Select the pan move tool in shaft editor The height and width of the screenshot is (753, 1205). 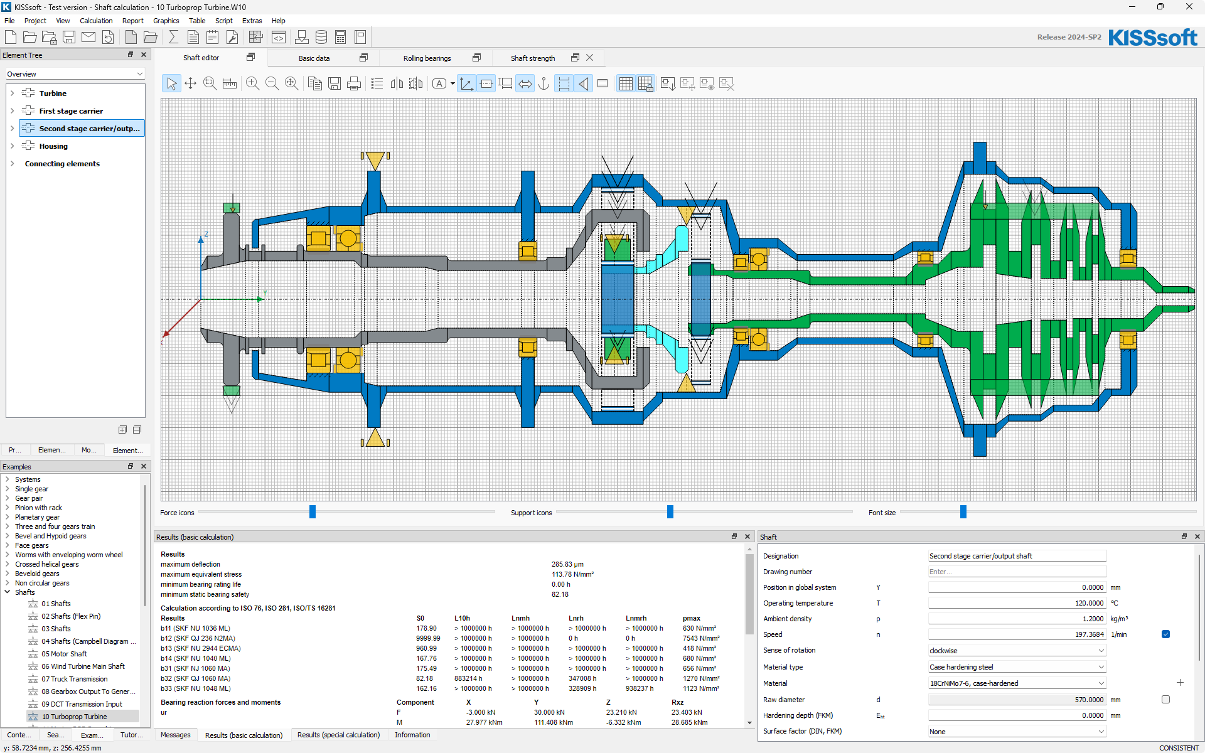191,83
